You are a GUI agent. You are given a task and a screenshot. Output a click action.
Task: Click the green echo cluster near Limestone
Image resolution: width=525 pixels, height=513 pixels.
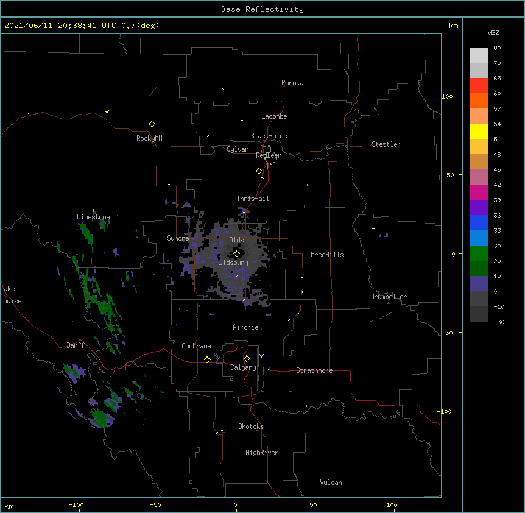87,233
